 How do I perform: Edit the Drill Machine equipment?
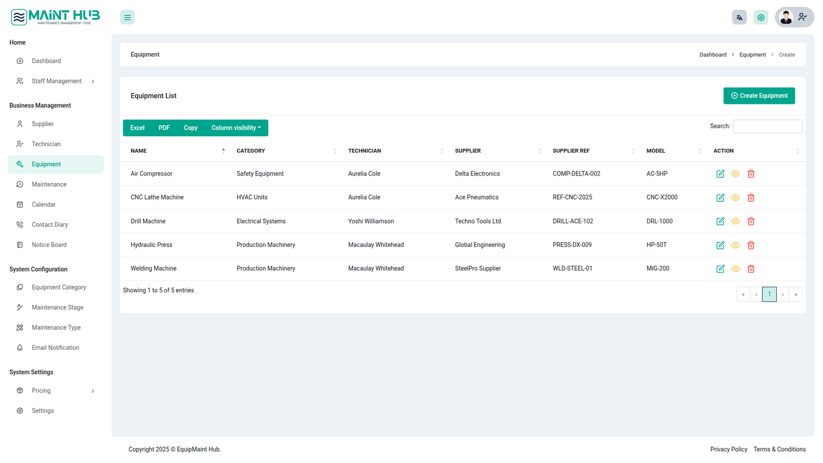[x=720, y=221]
